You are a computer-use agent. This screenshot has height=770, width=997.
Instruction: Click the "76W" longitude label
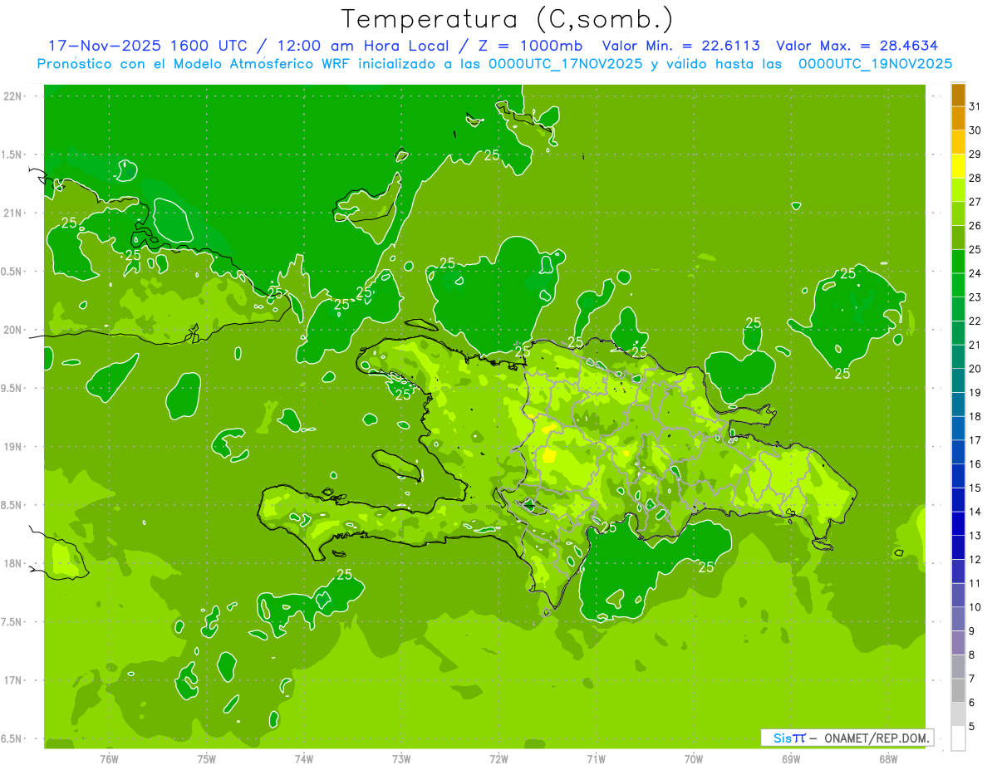[109, 759]
